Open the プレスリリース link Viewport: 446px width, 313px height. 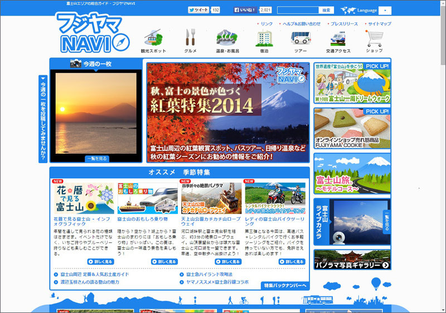(x=344, y=24)
